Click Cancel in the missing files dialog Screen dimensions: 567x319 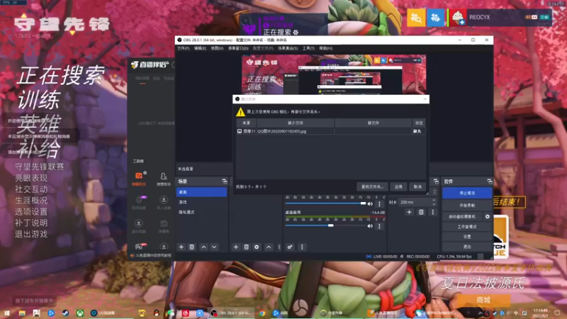coord(417,186)
